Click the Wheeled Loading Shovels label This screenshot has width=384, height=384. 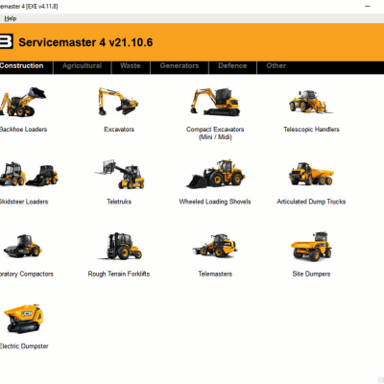point(215,202)
